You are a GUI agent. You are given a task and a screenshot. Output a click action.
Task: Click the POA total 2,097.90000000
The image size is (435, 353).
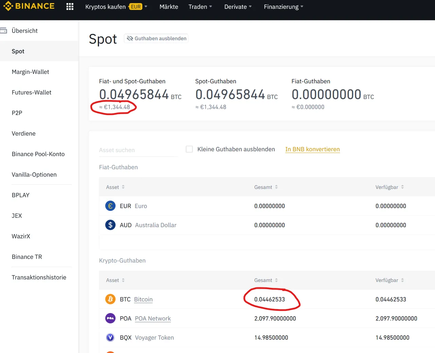(275, 318)
